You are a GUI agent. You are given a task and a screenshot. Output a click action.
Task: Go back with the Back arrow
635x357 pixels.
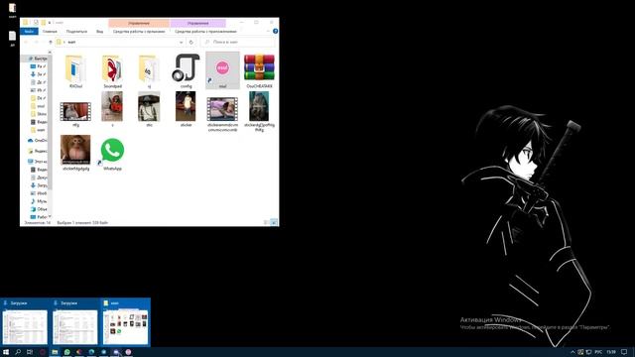26,42
